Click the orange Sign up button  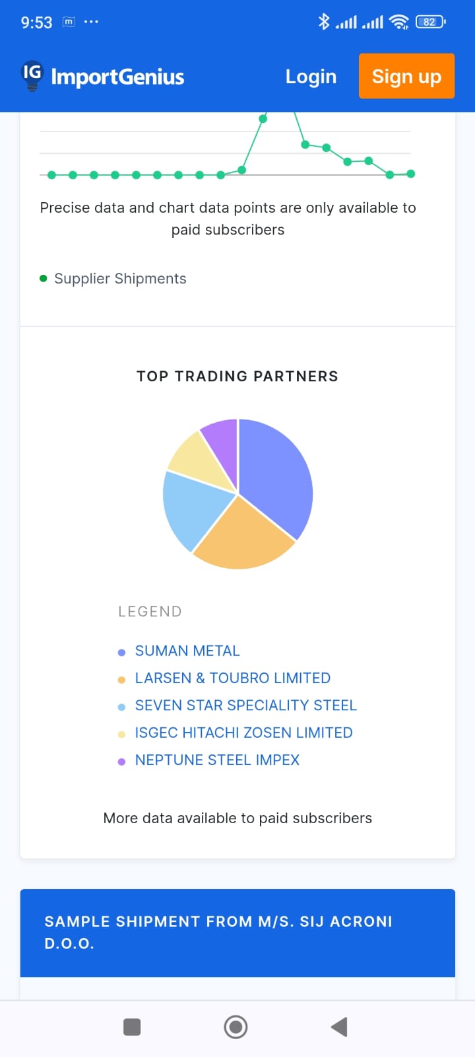coord(406,76)
